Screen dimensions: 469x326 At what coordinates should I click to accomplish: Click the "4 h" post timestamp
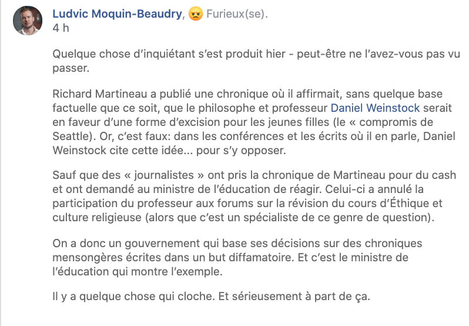61,28
